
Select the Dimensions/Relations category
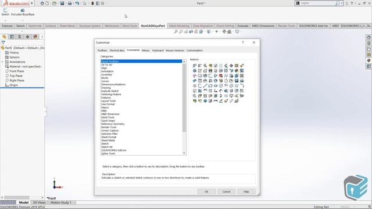click(x=113, y=85)
